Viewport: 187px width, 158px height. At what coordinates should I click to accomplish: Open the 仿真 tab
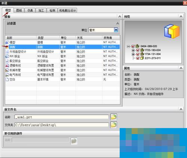30,10
